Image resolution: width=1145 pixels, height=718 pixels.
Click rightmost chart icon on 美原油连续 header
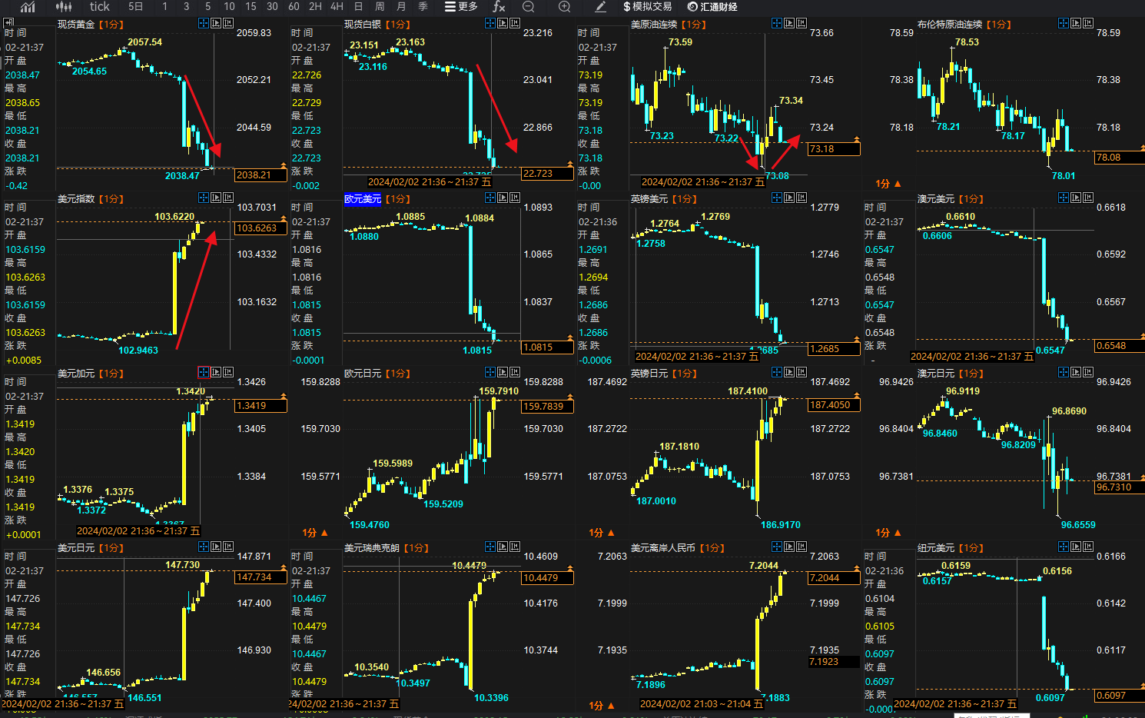tap(801, 24)
